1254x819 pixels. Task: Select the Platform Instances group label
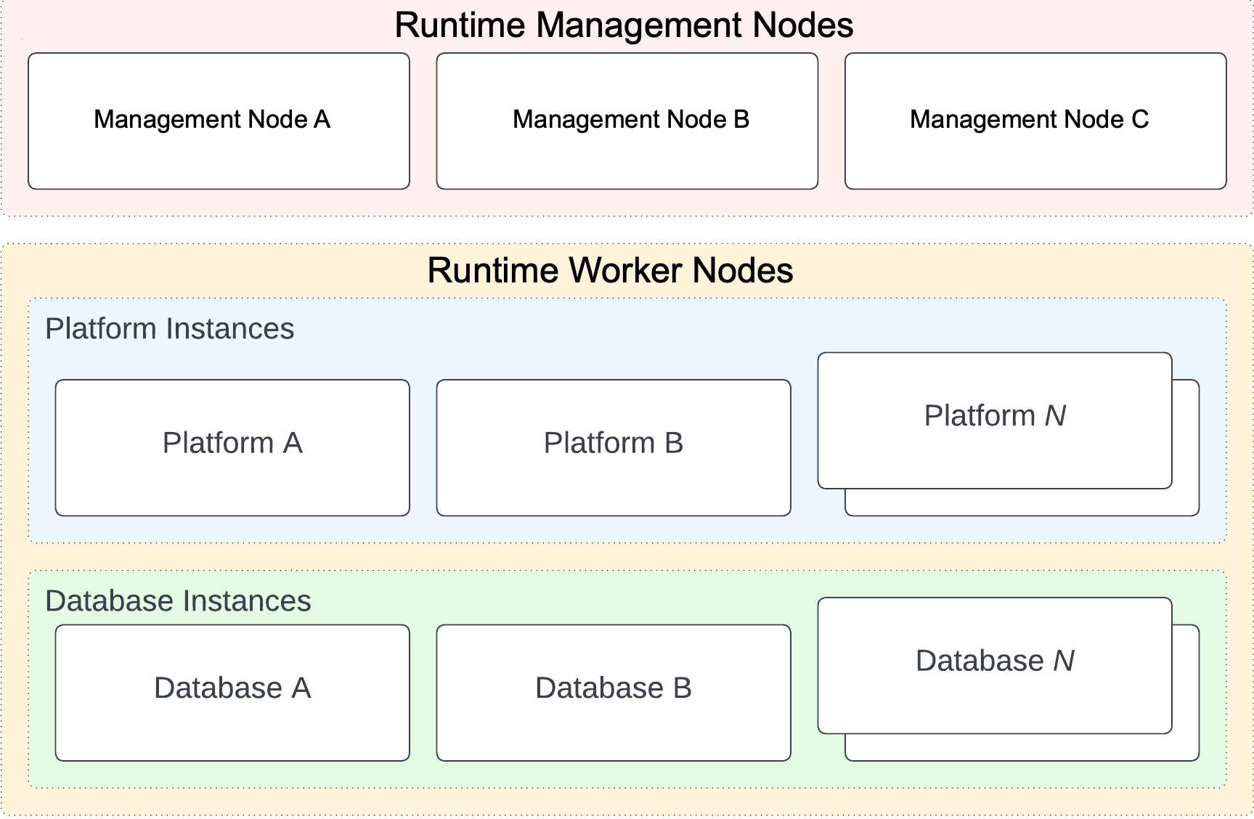[170, 329]
